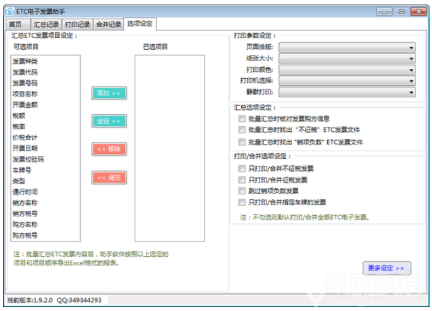Click the << 清空 button
This screenshot has width=432, height=311.
109,177
